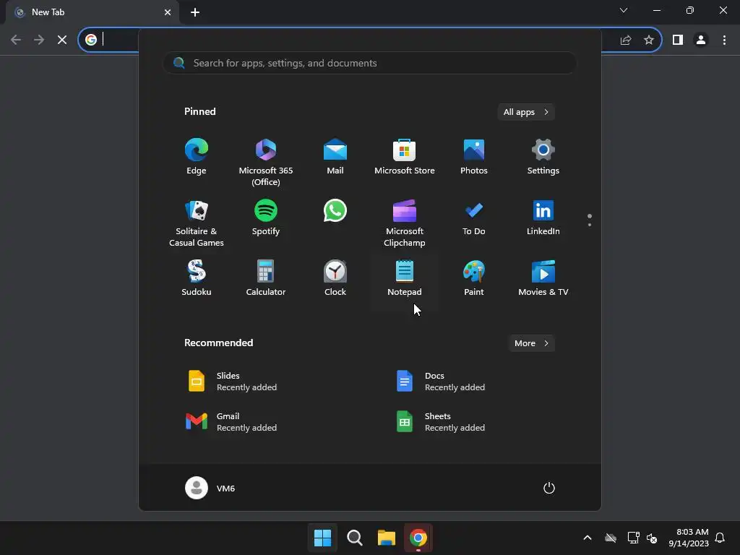This screenshot has height=555, width=740.
Task: Click the Windows Start button on taskbar
Action: click(x=323, y=538)
